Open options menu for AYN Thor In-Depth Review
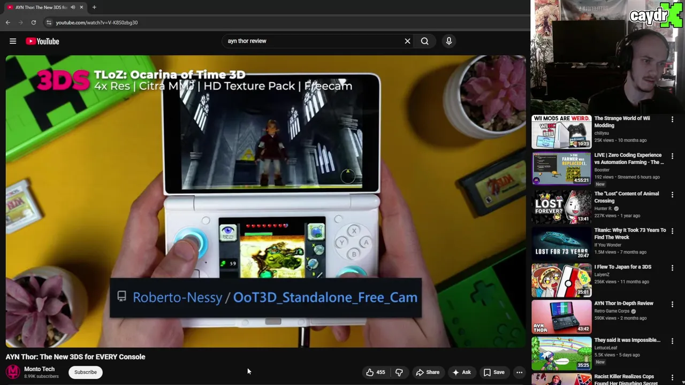The image size is (685, 385). tap(672, 304)
